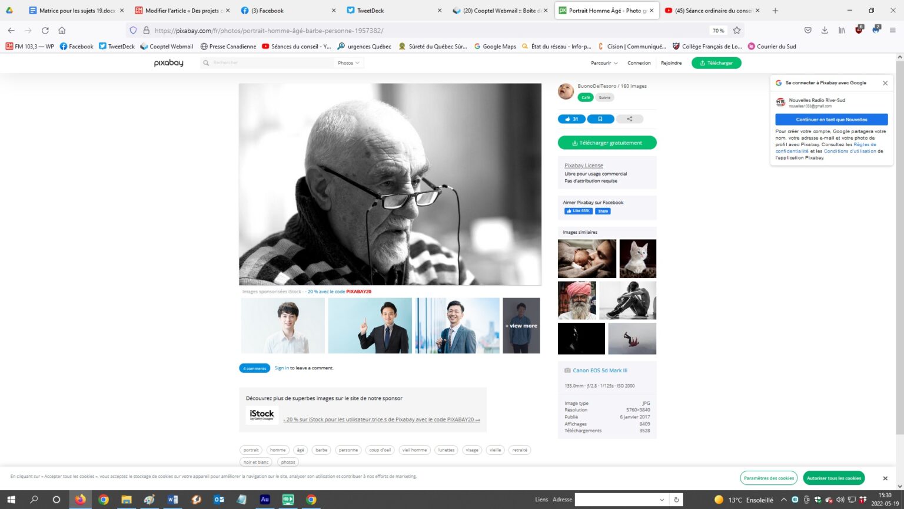
Task: Toggle following BuonoDelTesoro with Suivre
Action: 604,98
